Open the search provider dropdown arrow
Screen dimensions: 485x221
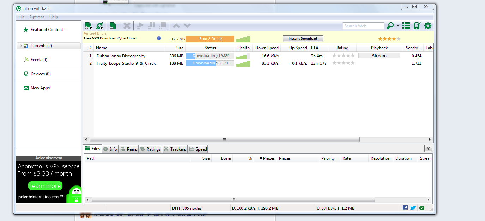tap(398, 26)
